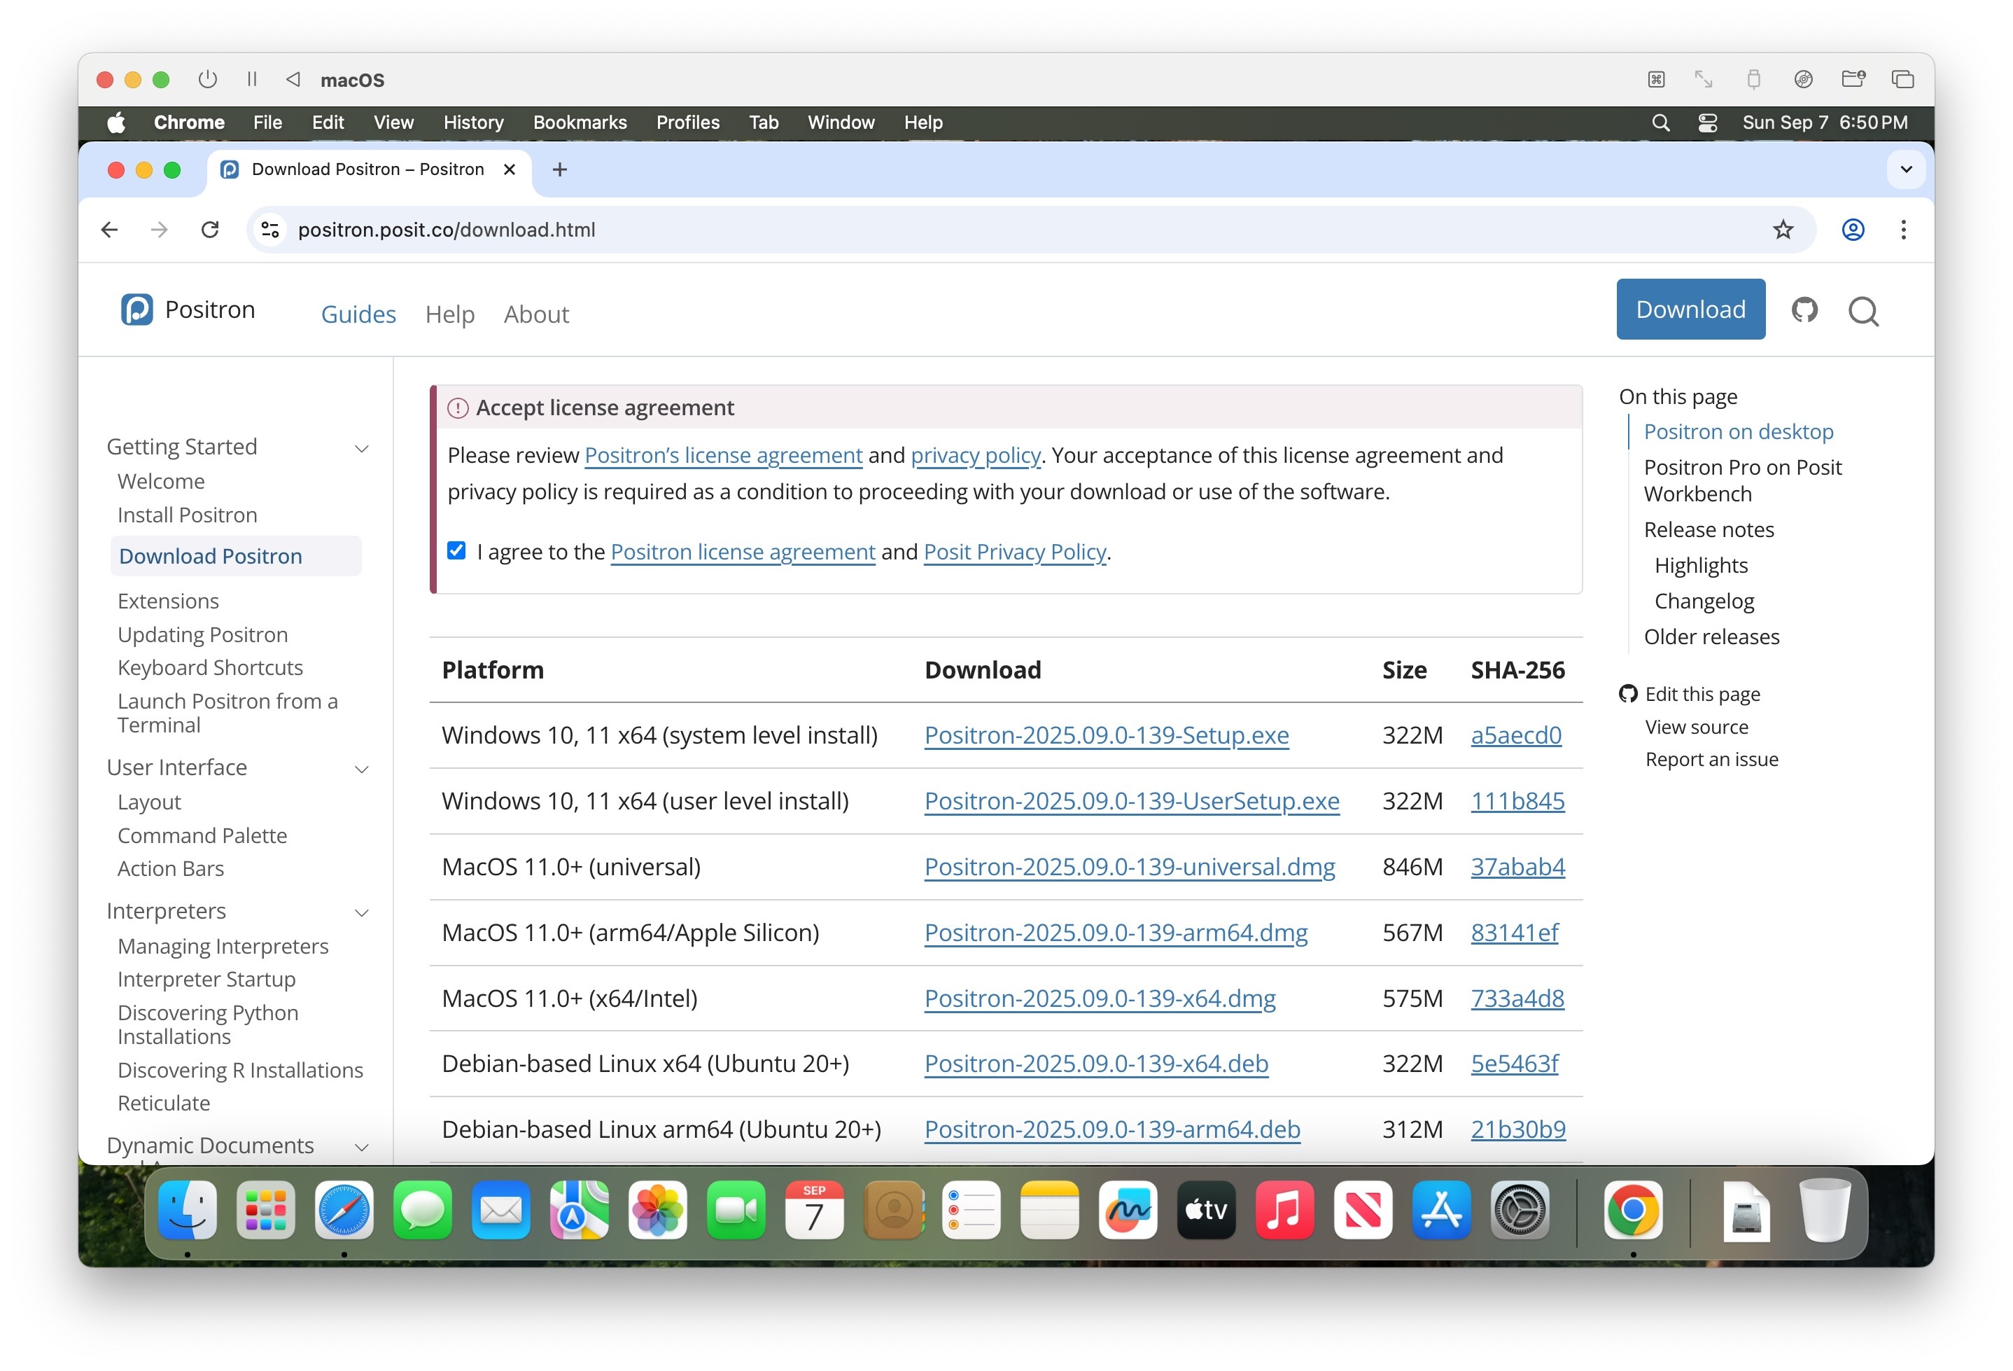Open the site information icon in address bar
This screenshot has height=1371, width=2013.
270,230
